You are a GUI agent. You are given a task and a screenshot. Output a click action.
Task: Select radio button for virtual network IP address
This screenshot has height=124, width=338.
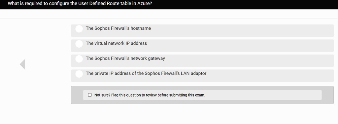79,44
